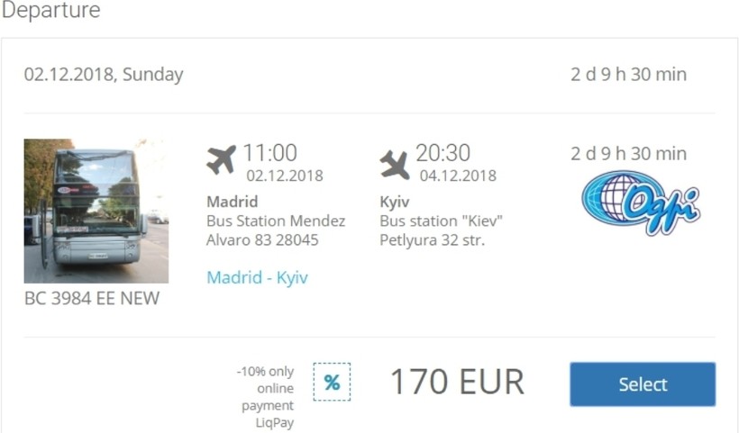The height and width of the screenshot is (433, 739).
Task: Click the 170 EUR price
Action: click(456, 382)
